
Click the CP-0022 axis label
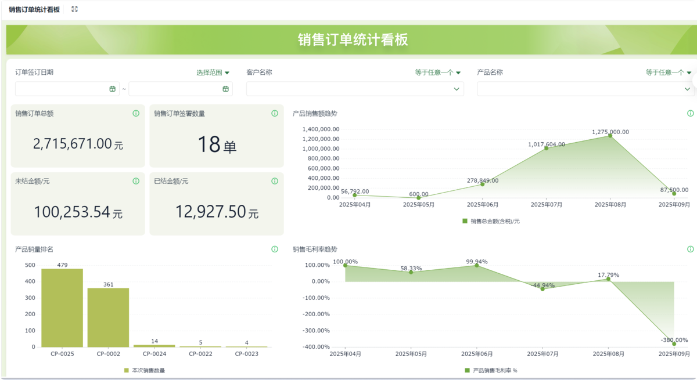pos(200,353)
